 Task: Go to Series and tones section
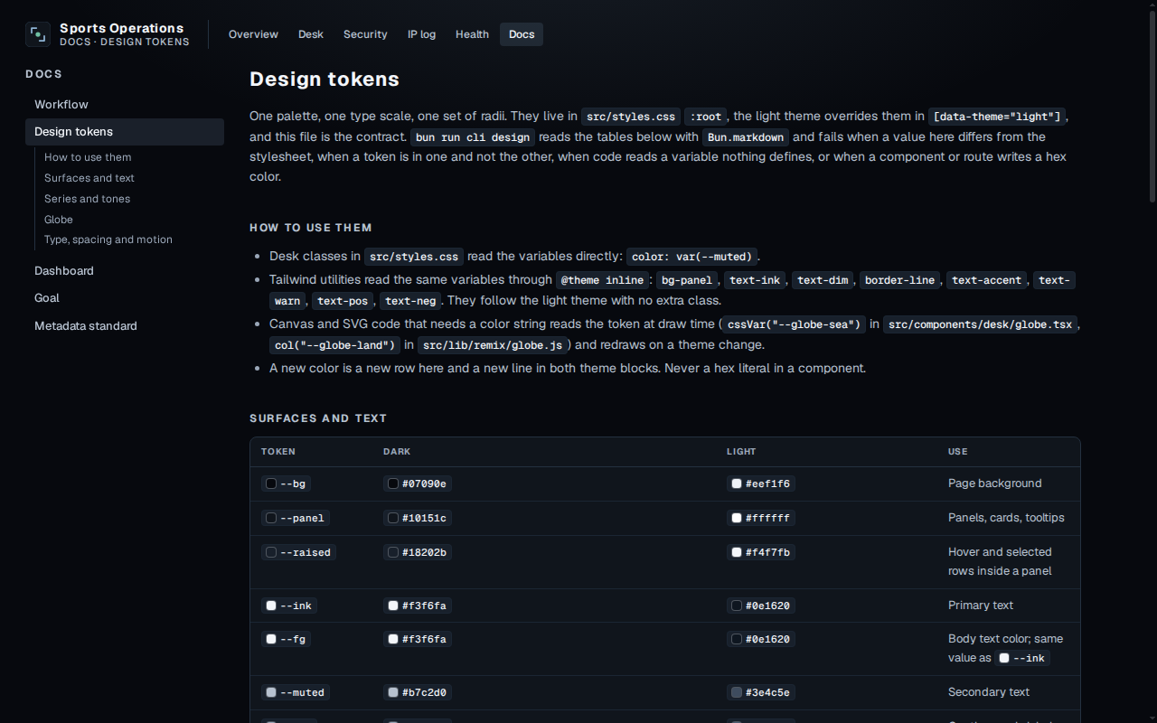(x=87, y=199)
